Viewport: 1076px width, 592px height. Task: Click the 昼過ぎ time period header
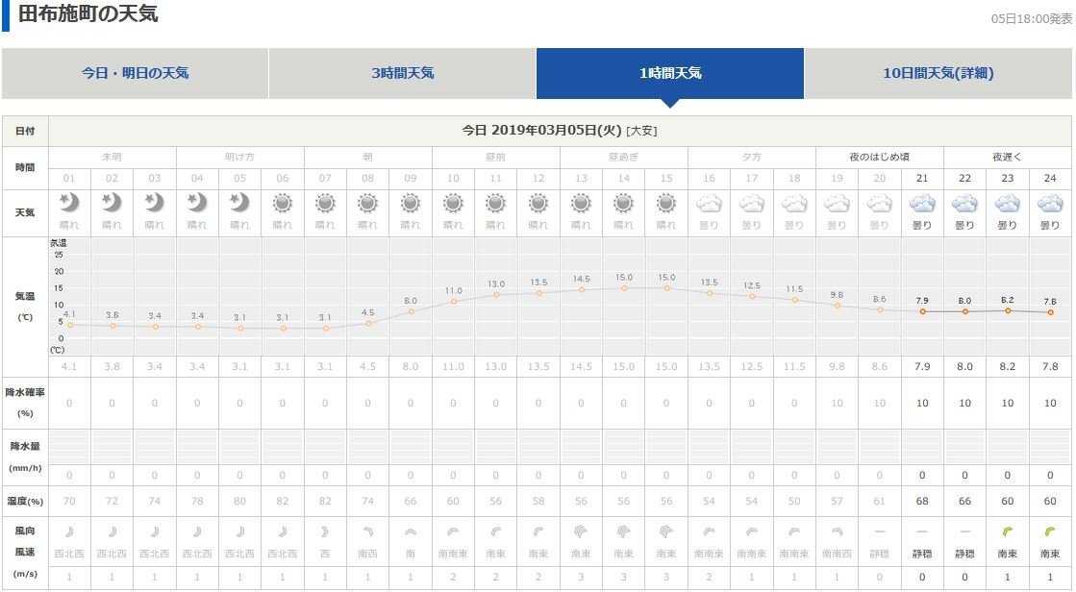pos(624,157)
